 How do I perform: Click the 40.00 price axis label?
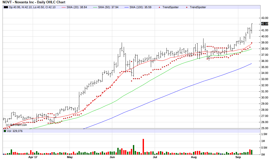pos(265,36)
